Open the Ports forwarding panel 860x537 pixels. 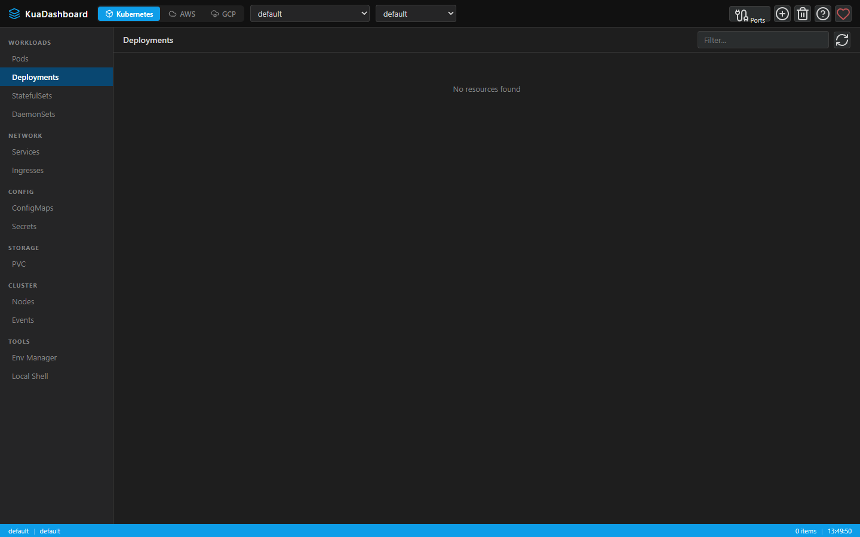tap(750, 14)
